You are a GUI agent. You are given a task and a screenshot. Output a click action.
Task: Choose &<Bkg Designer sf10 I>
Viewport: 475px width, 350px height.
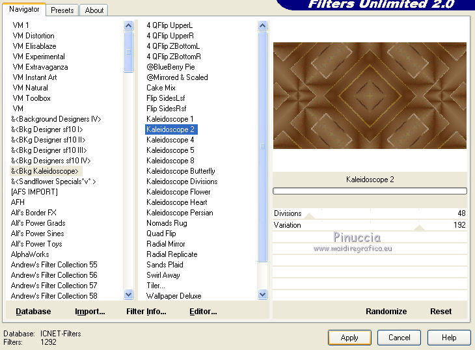pyautogui.click(x=47, y=129)
